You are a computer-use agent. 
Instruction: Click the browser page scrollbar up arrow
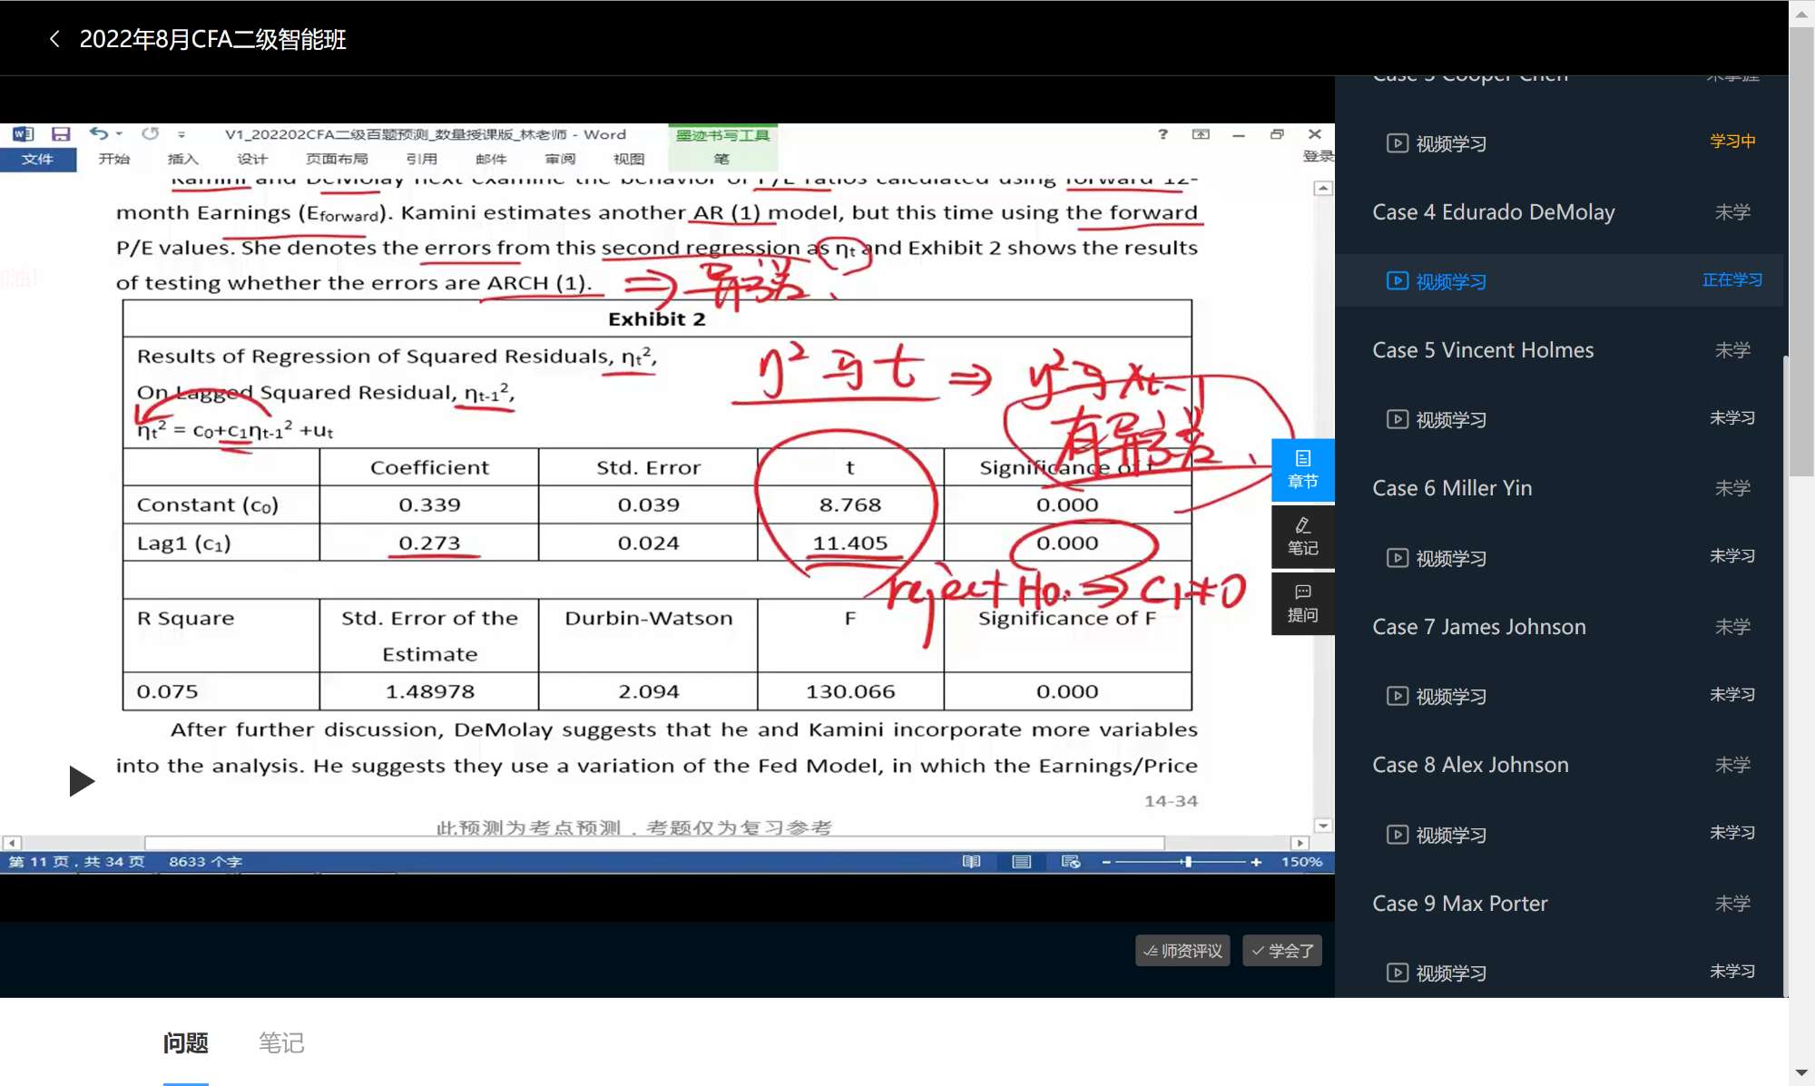[x=1801, y=14]
